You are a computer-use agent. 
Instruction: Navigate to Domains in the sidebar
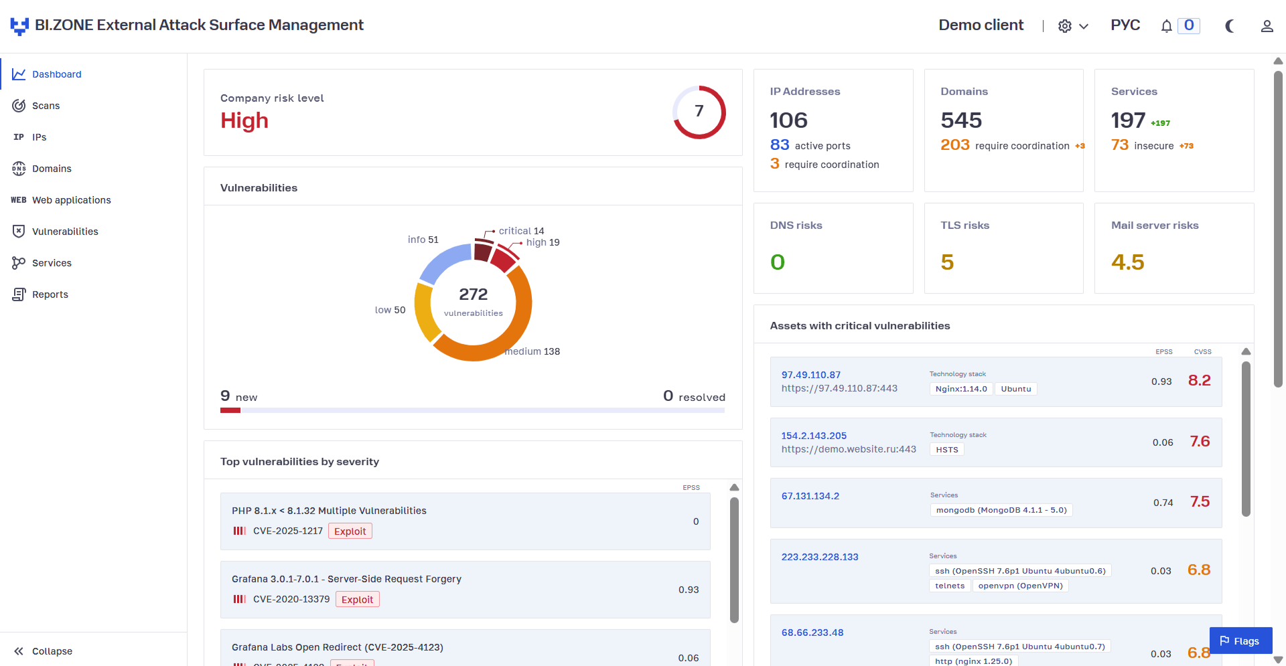point(93,169)
